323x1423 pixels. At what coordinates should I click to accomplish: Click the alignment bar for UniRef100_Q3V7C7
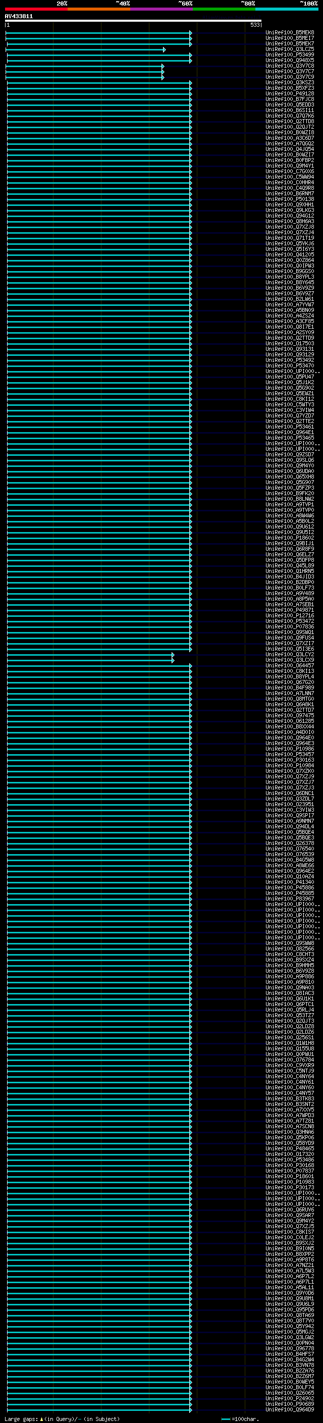(x=85, y=72)
